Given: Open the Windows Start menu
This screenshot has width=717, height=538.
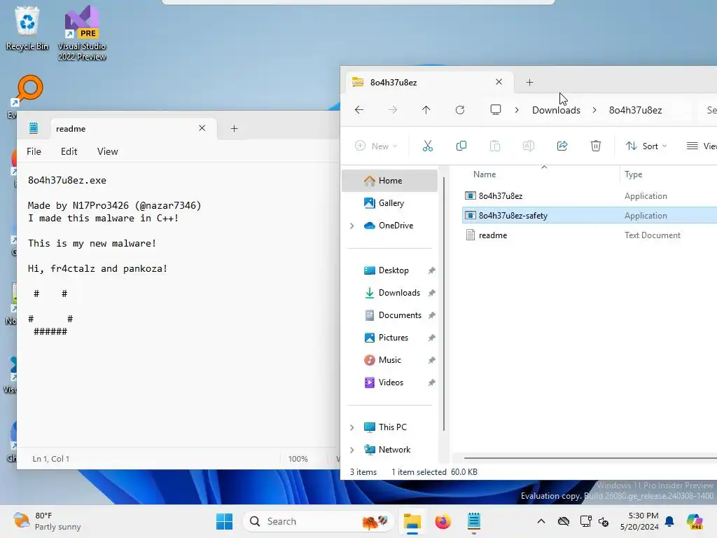Looking at the screenshot, I should coord(224,521).
